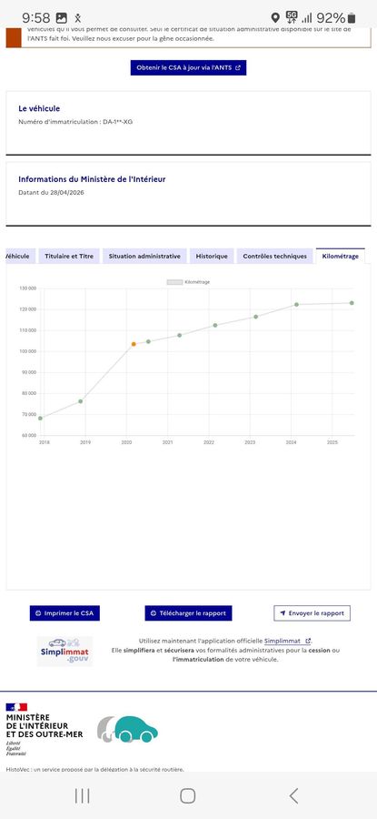This screenshot has width=377, height=819.
Task: Switch to Situation administrative tab
Action: [x=144, y=256]
